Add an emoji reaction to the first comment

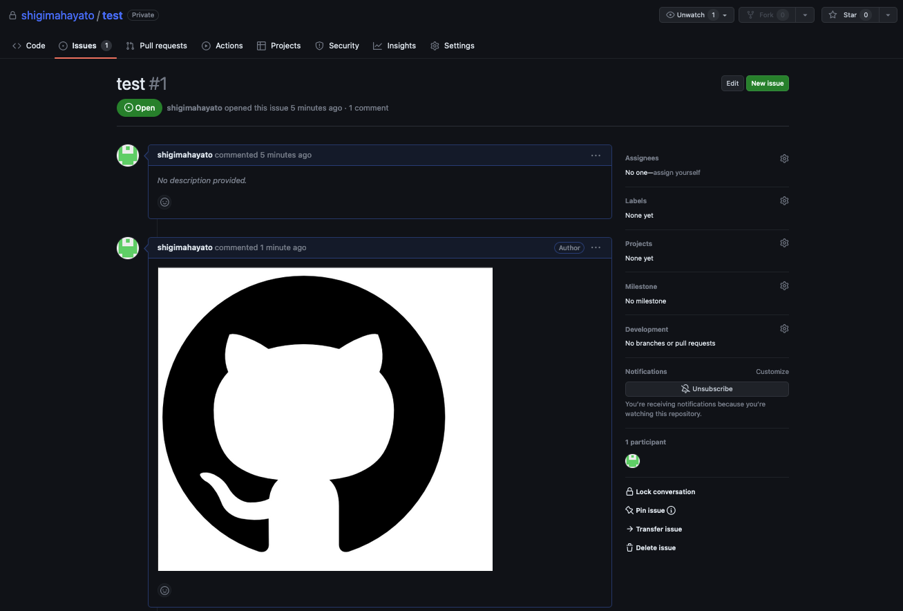coord(164,202)
